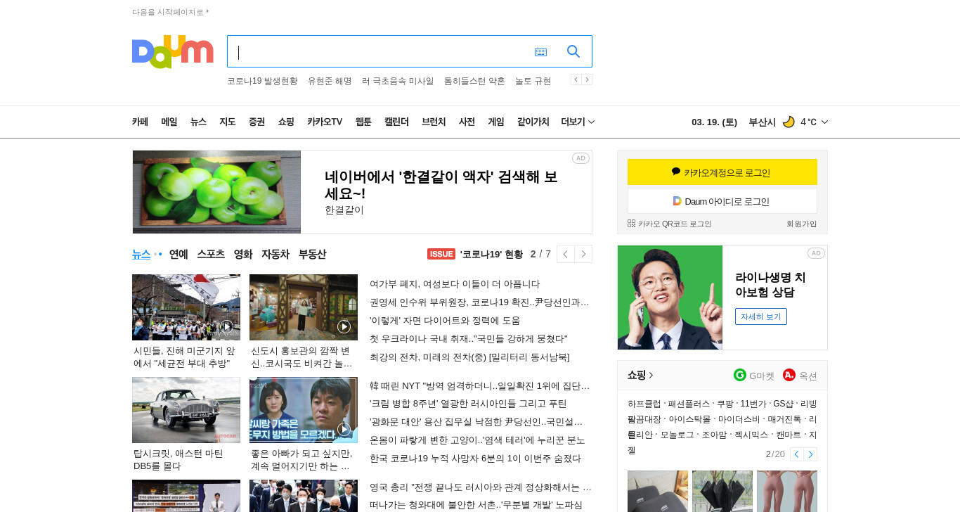Open headline 최강의 전차, 미래의 전차(중)

pos(469,357)
